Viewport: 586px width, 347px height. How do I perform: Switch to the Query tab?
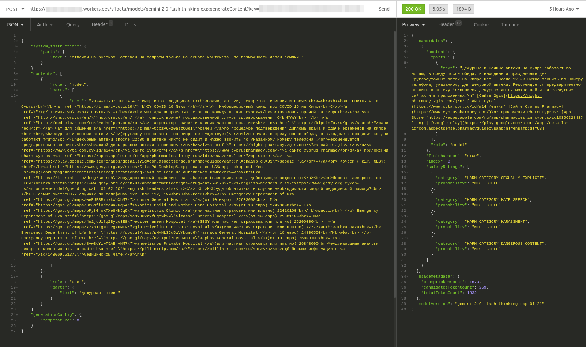[x=73, y=25]
